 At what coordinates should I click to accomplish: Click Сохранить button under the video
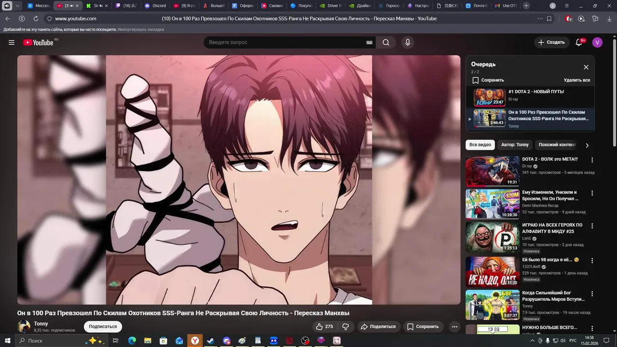(423, 327)
